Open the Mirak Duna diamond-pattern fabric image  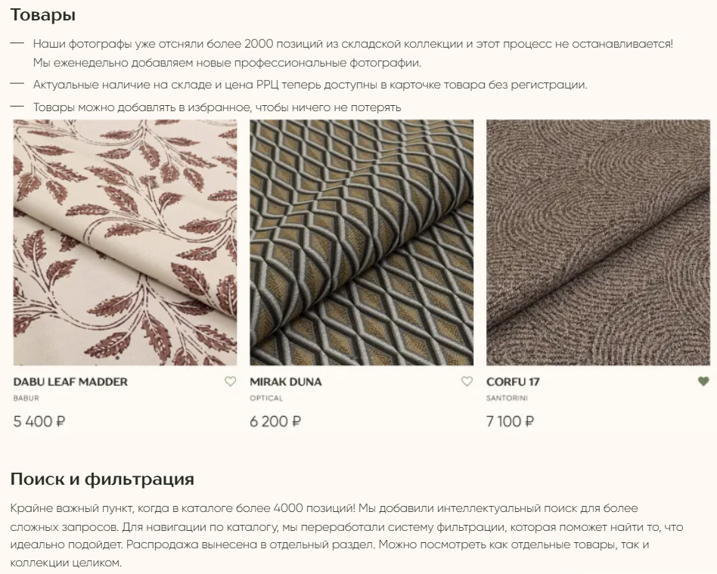click(362, 243)
